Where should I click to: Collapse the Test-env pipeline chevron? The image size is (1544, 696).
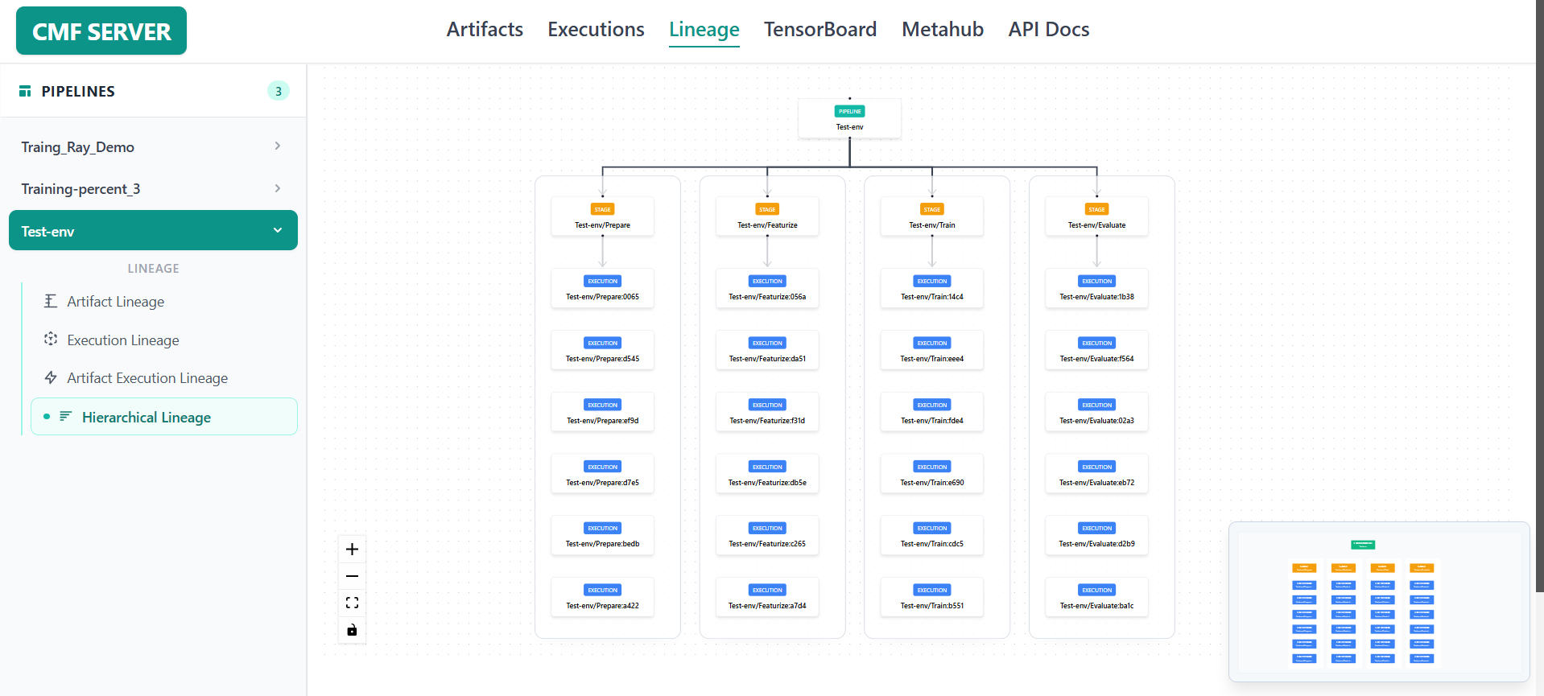pyautogui.click(x=278, y=230)
